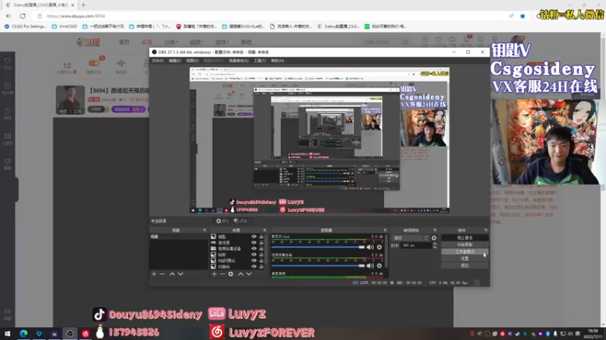Mute the 麦克风/Aux speaker icon
This screenshot has width=606, height=340.
tap(370, 247)
